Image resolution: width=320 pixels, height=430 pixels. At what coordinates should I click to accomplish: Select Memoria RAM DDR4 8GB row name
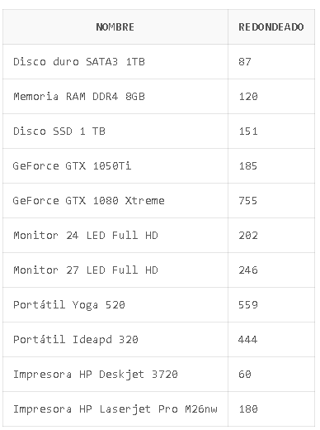(x=115, y=96)
